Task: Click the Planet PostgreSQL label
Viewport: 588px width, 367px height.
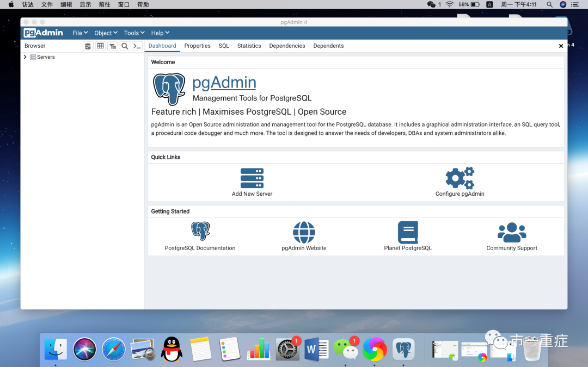Action: [408, 248]
